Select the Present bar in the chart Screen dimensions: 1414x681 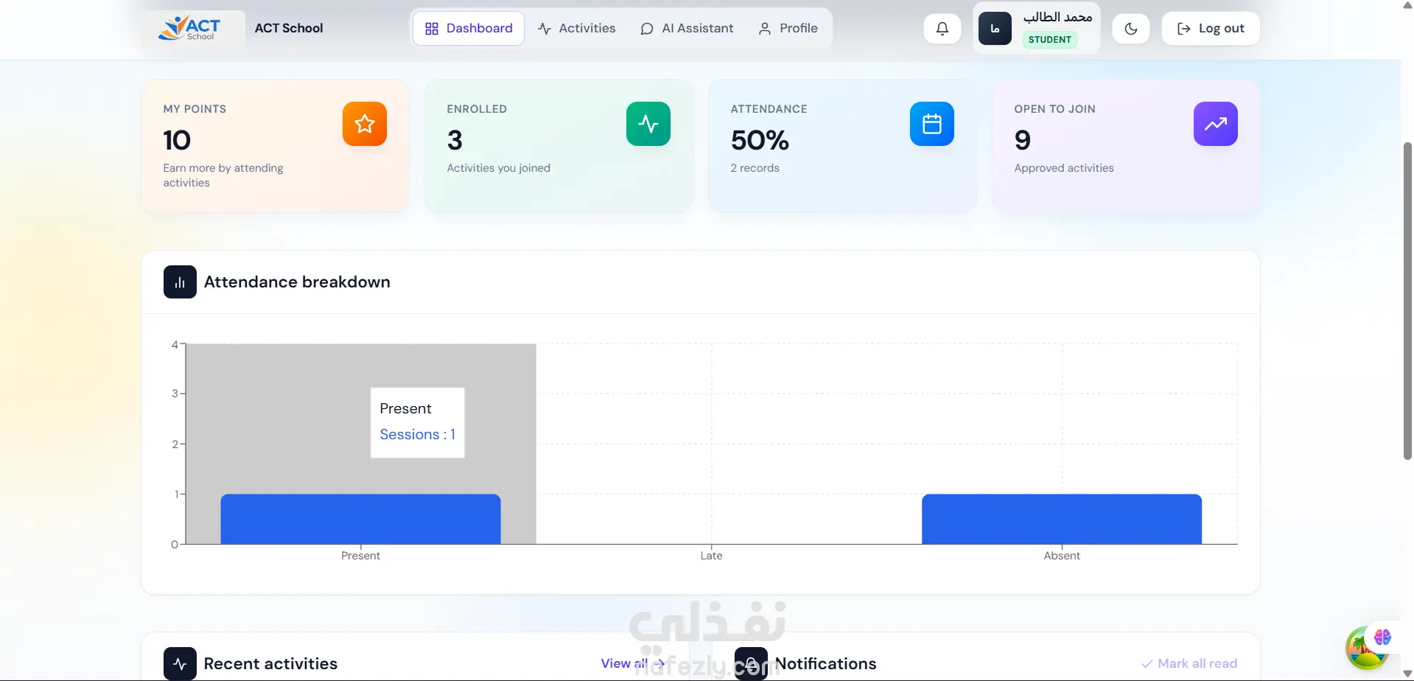(361, 519)
